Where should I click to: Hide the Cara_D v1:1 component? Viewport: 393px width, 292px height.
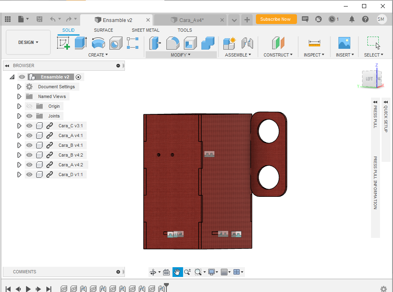[x=29, y=175]
